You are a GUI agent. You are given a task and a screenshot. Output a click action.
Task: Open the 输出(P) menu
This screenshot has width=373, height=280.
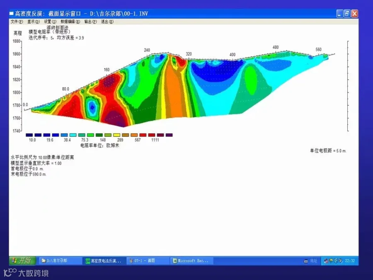90,22
